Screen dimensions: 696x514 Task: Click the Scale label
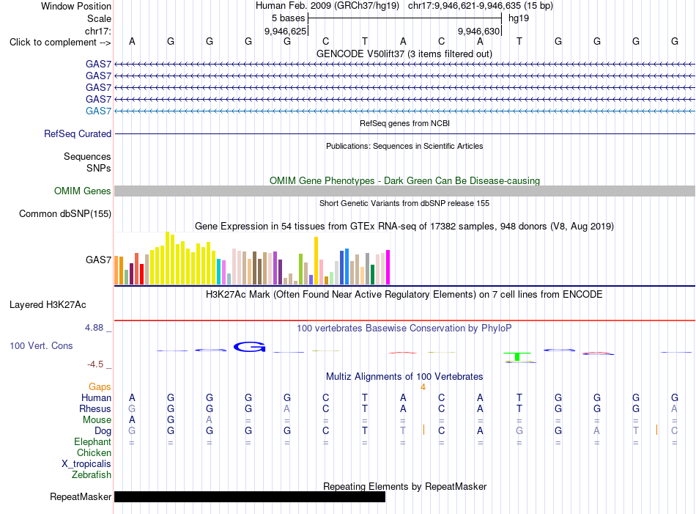pos(99,18)
